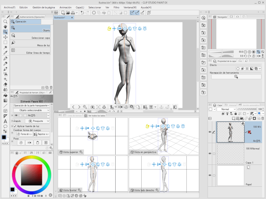Select the Auto select magic wand tool
The height and width of the screenshot is (199, 266).
5,47
